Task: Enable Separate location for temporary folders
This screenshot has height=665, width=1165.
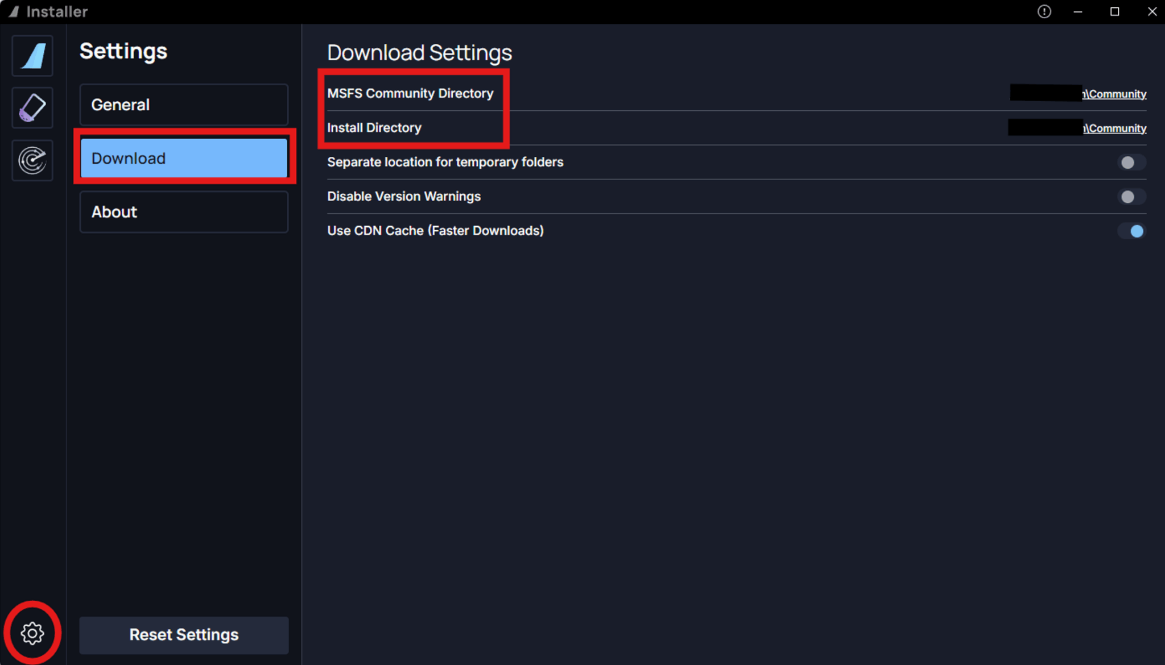Action: [1131, 162]
